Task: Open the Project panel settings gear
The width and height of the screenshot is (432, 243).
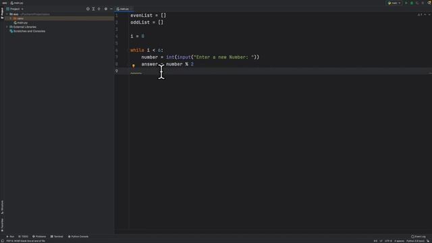Action: coord(106,9)
